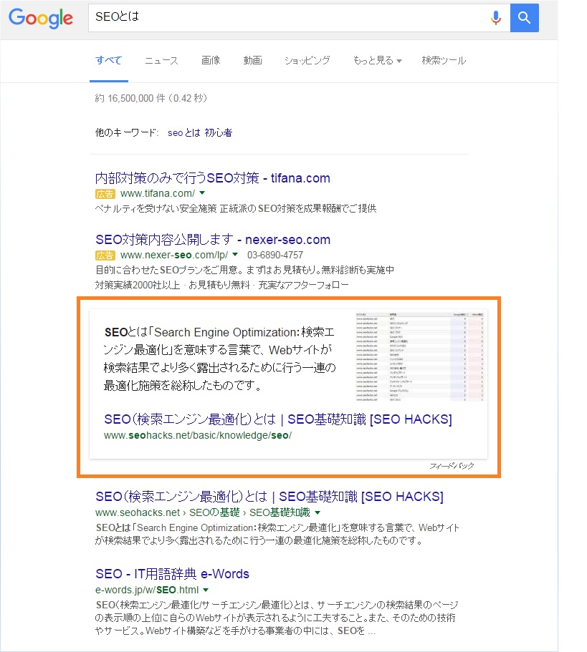Click the Google logo
Image resolution: width=587 pixels, height=652 pixels.
41,18
